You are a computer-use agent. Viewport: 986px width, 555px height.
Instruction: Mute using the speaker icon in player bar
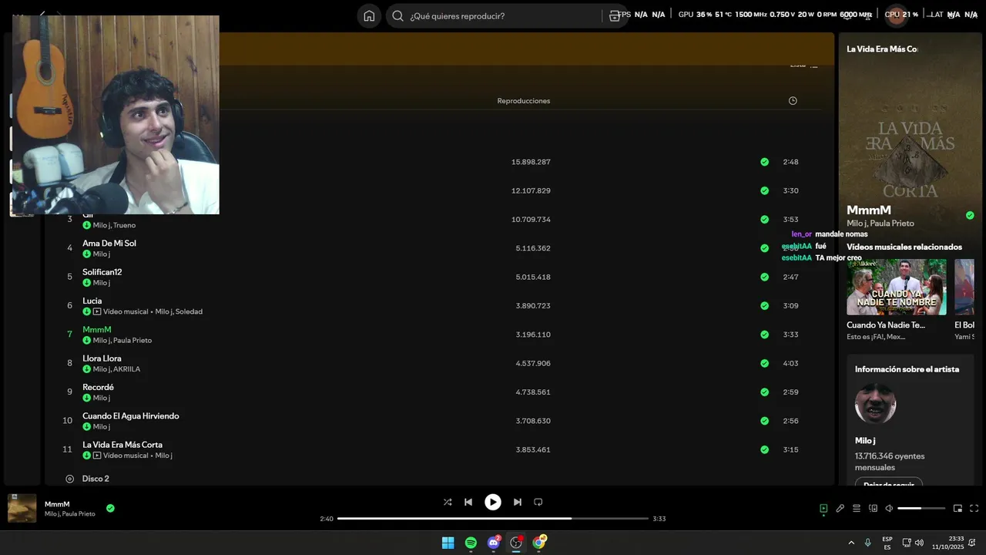click(x=889, y=509)
